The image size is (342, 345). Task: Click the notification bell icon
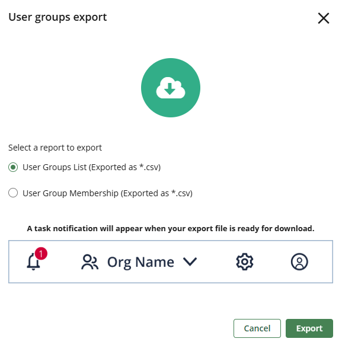click(33, 261)
